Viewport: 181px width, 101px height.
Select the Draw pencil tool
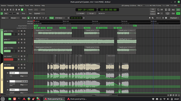[x=43, y=18]
